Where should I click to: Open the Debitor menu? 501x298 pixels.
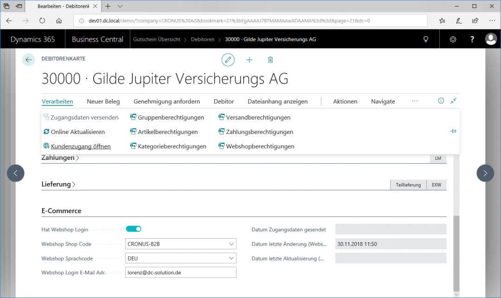click(x=224, y=101)
